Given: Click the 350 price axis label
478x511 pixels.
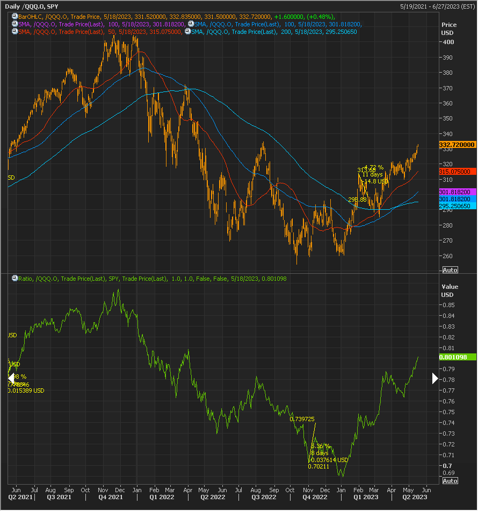Looking at the screenshot, I should click(448, 118).
